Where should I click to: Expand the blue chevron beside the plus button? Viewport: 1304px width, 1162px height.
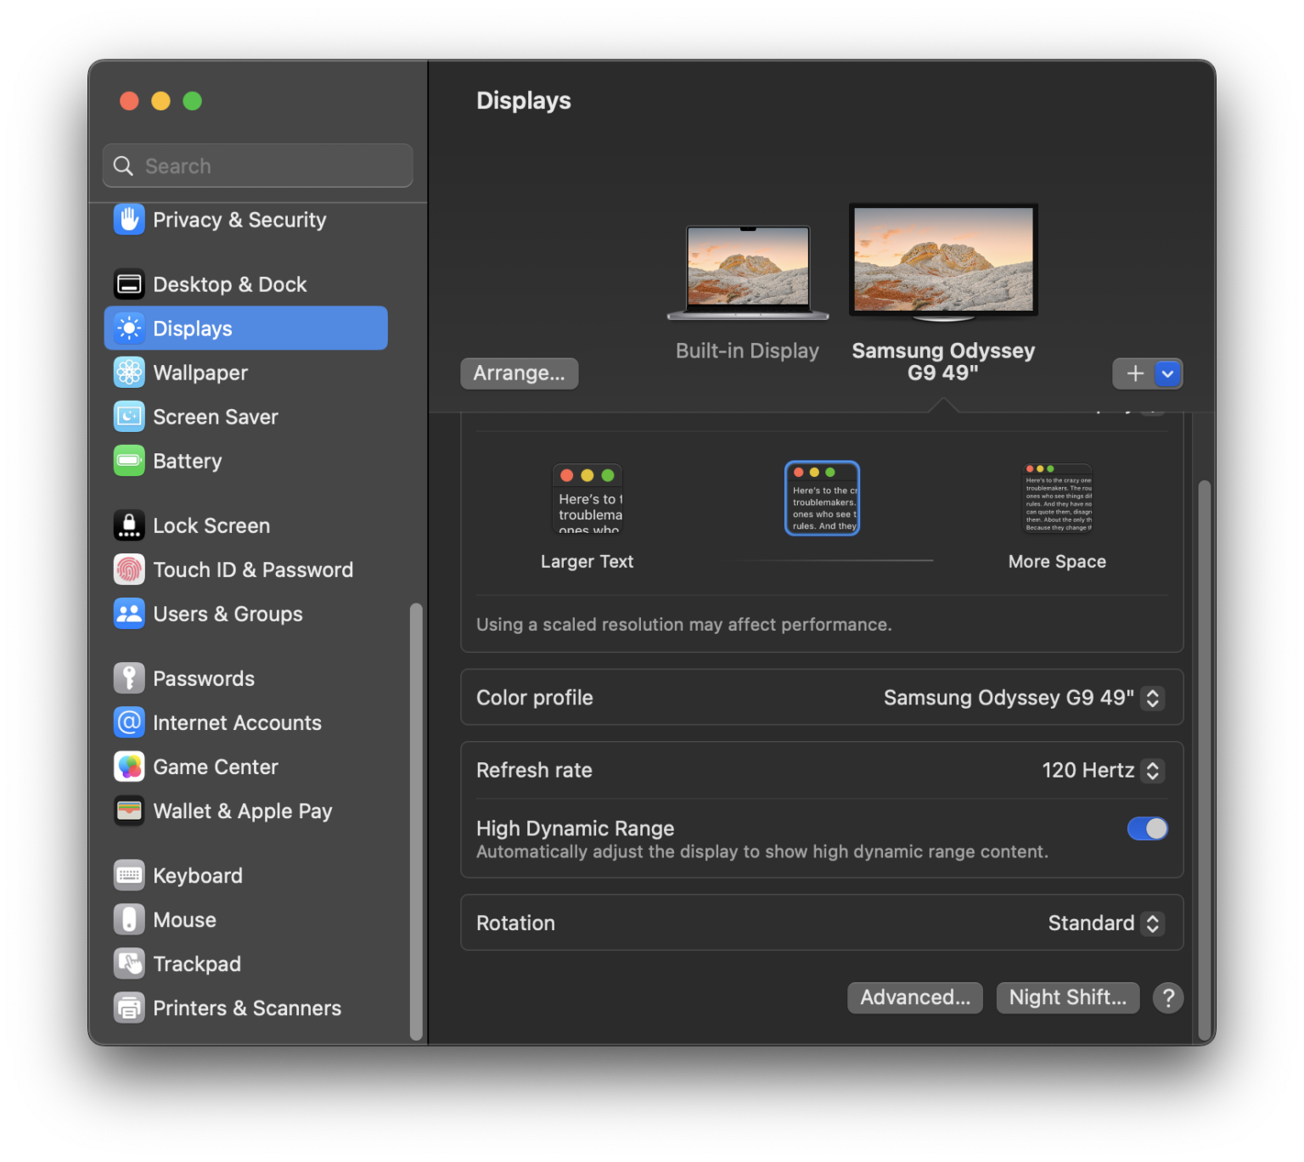(1168, 373)
